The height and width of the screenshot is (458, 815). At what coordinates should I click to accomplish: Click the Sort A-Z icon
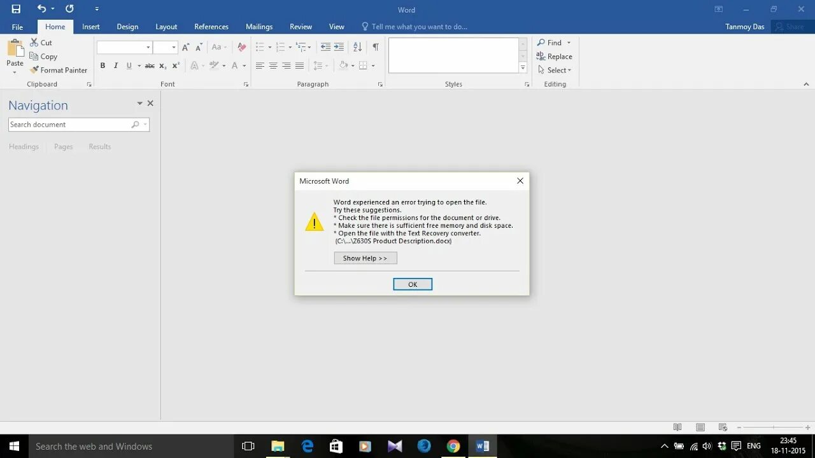point(357,47)
